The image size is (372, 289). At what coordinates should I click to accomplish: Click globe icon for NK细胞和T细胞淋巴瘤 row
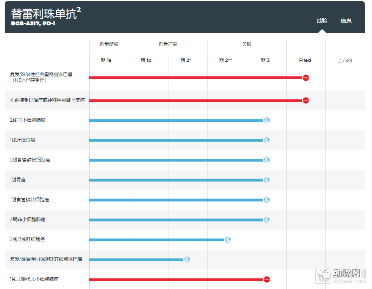pos(187,260)
